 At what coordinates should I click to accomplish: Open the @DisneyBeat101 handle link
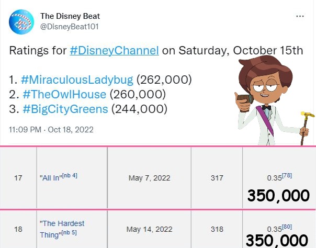click(x=70, y=27)
